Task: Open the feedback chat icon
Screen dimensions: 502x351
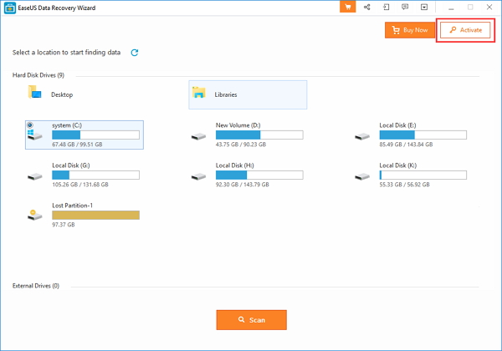Action: click(407, 7)
